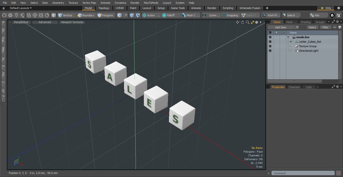Open the dropdown arrow next to Add Item
Screen dimensions: 343x177
click(x=297, y=27)
